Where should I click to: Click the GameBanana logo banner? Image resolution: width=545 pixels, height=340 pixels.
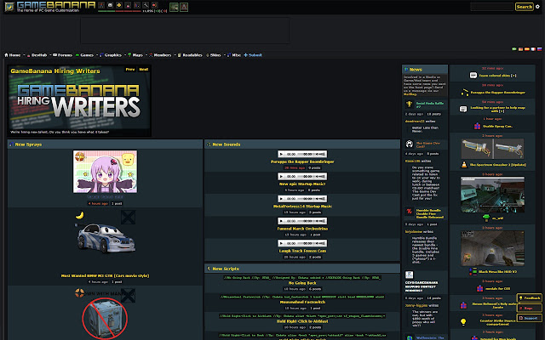coord(56,5)
